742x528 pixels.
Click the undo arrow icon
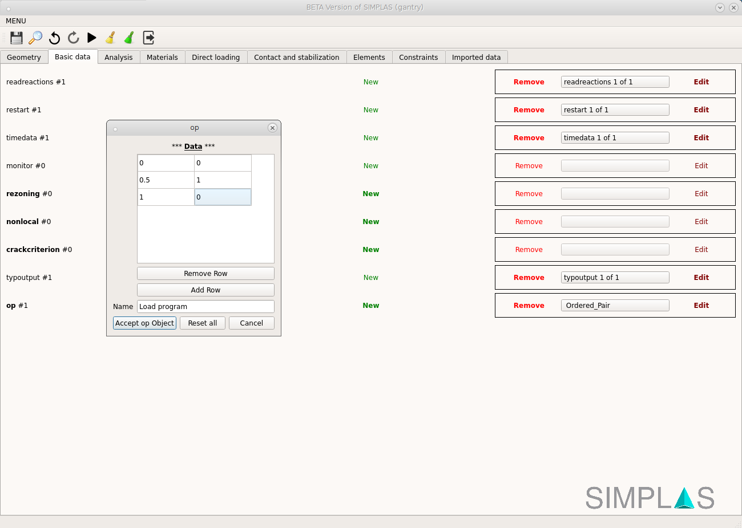(x=54, y=38)
